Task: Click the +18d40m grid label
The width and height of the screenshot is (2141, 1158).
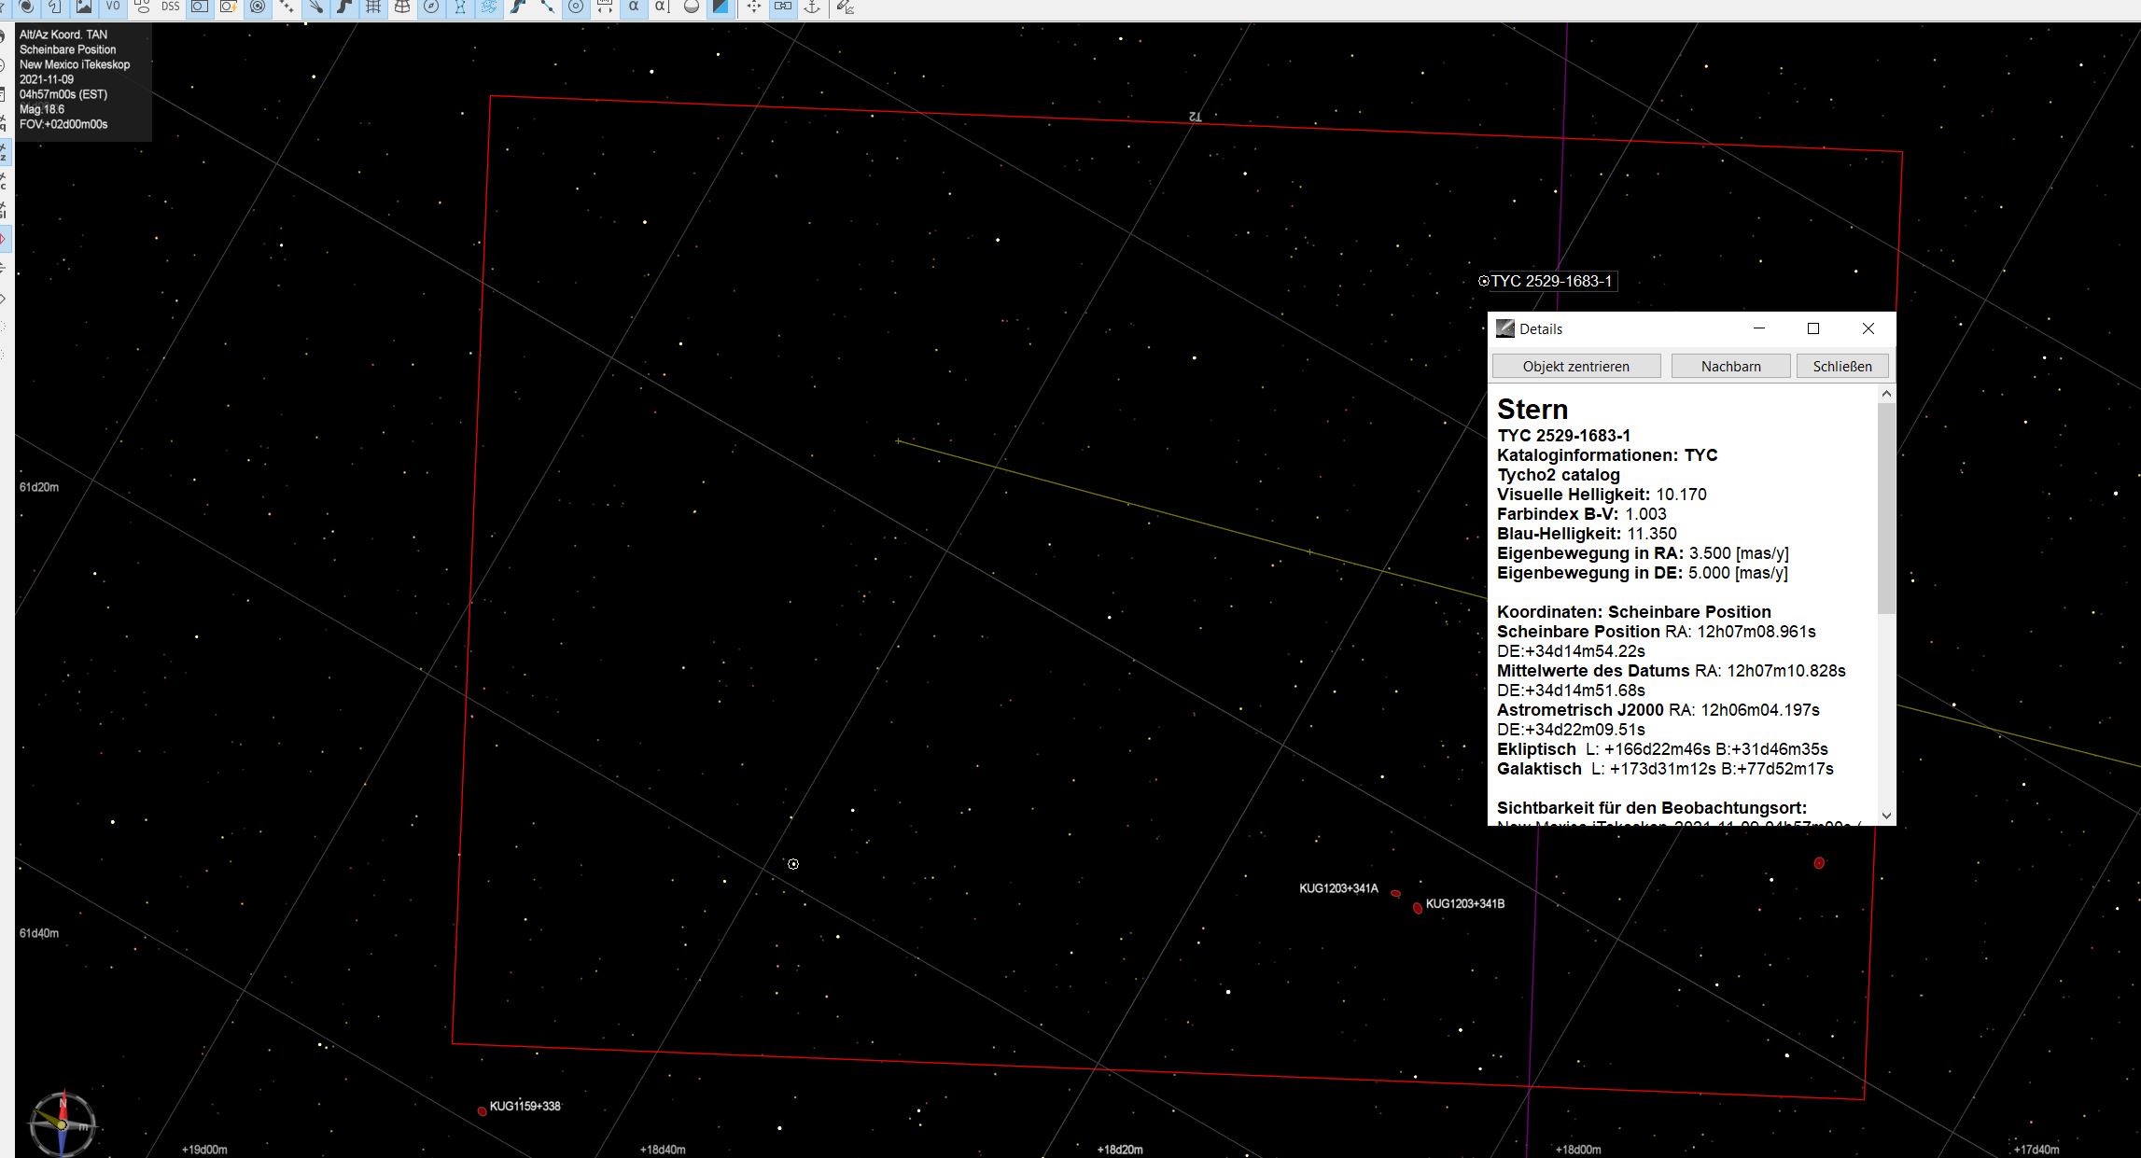Action: (663, 1150)
